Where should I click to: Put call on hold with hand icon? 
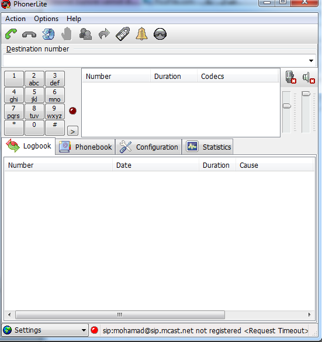click(x=67, y=34)
